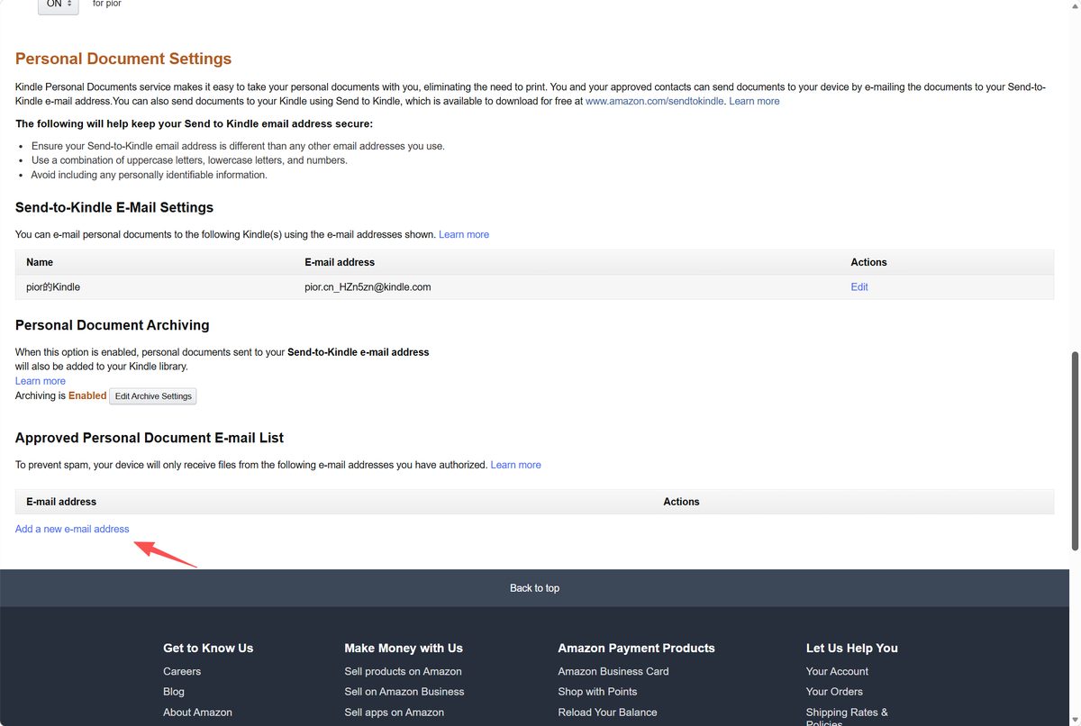Screen dimensions: 1081x726
Task: Open Shop with Points link
Action: 597,692
